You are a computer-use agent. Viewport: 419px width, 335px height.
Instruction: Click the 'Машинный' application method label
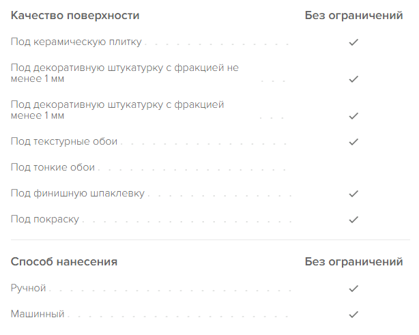[x=38, y=314]
